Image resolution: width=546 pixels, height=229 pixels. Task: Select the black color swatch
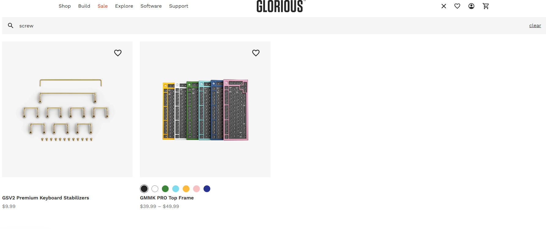click(x=144, y=189)
